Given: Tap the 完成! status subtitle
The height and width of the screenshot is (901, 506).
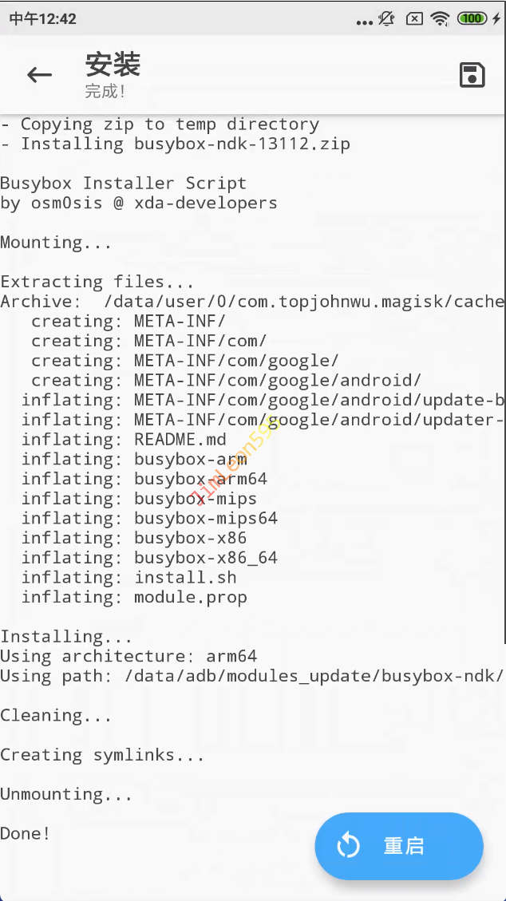Looking at the screenshot, I should 105,92.
